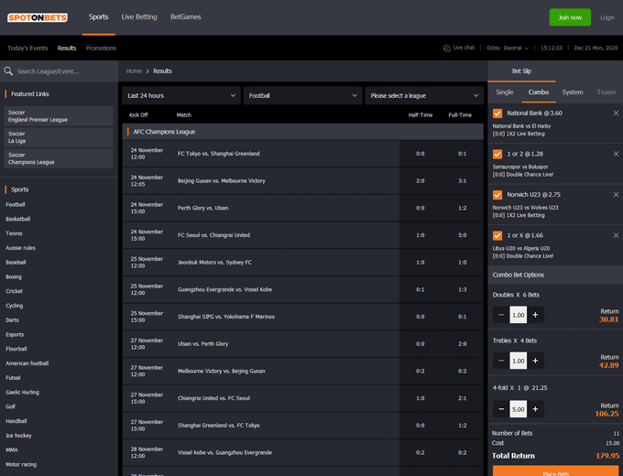Select Motor racing in Sports list
The height and width of the screenshot is (476, 623).
pyautogui.click(x=21, y=464)
